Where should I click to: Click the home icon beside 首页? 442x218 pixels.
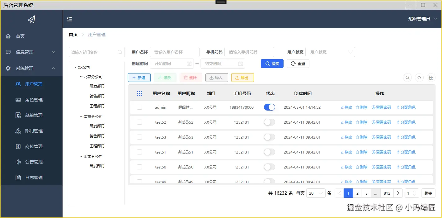(8, 36)
